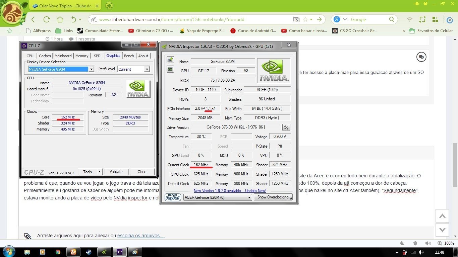Open a new tab with the clover button
458x257 pixels.
(109, 6)
